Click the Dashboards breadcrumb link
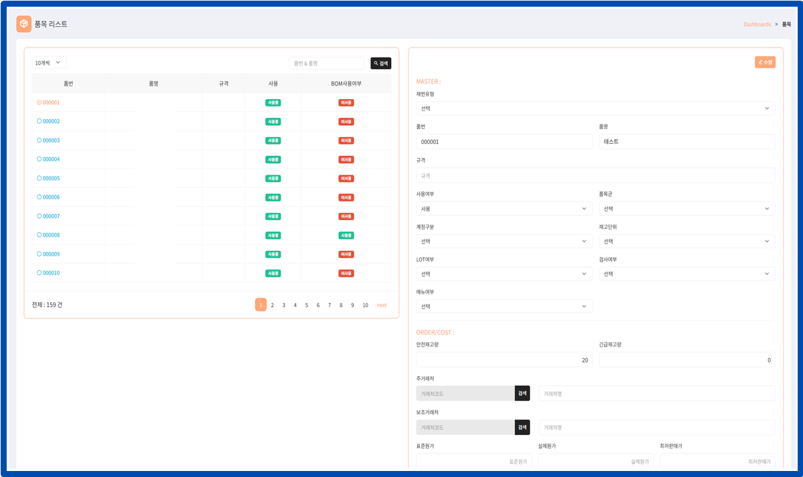Screen dimensions: 803x477 (757, 24)
